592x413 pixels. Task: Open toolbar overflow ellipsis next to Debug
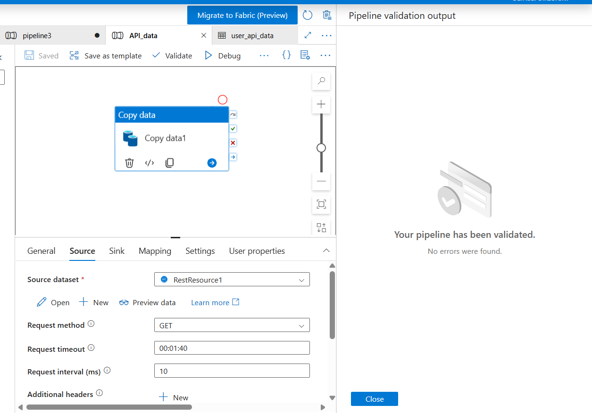click(264, 56)
